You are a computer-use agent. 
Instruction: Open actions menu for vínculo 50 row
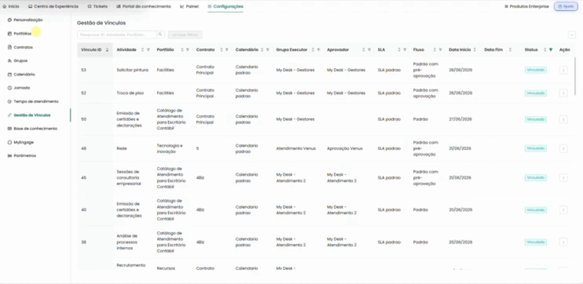pos(563,119)
